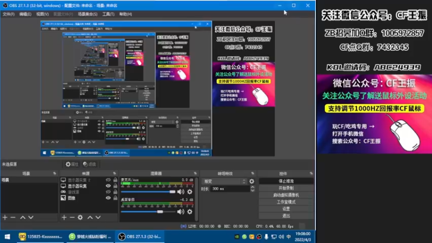Image resolution: width=432 pixels, height=243 pixels.
Task: Toggle the lock on 显示器采集
Action: pyautogui.click(x=115, y=186)
